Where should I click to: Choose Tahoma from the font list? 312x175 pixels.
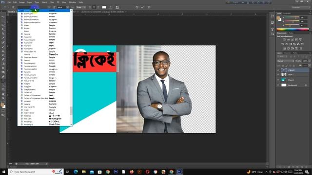pos(44,34)
